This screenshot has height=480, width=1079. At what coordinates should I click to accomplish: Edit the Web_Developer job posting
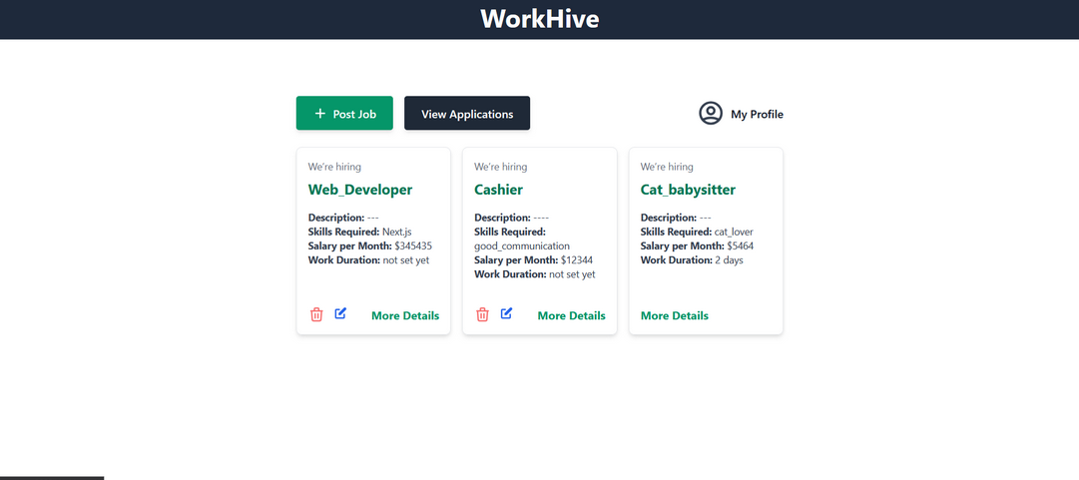(340, 313)
